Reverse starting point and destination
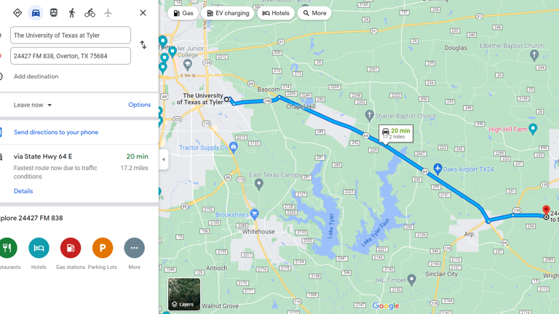 pos(143,45)
